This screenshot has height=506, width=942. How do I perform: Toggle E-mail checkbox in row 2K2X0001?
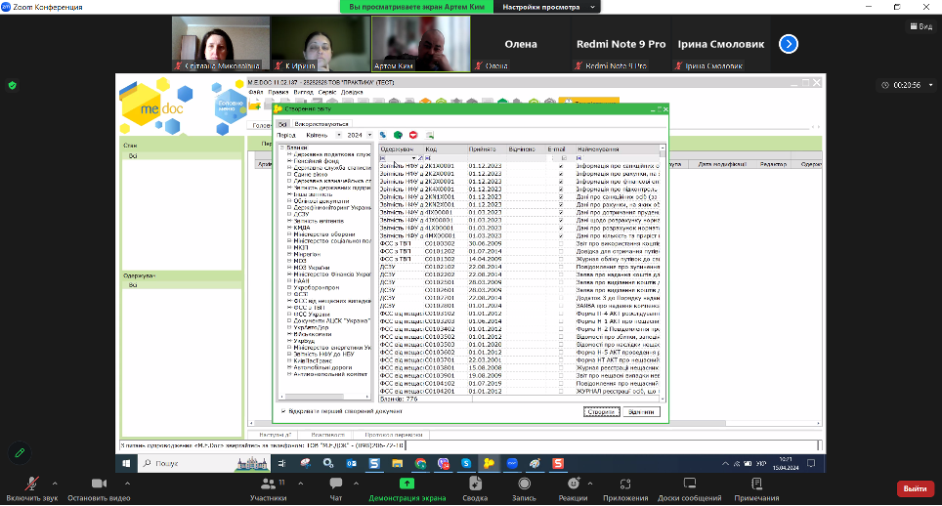tap(561, 174)
